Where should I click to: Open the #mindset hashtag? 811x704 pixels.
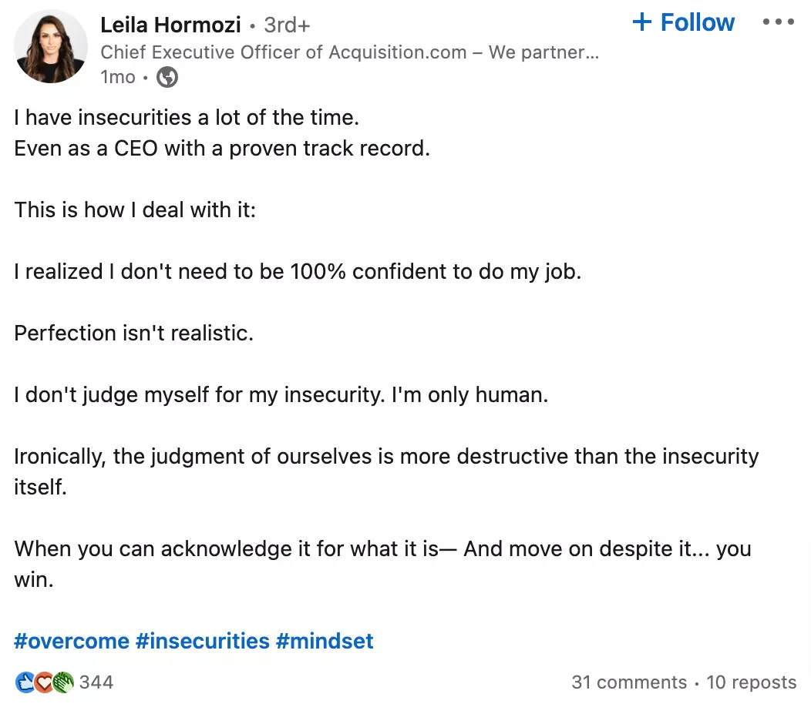pyautogui.click(x=325, y=641)
